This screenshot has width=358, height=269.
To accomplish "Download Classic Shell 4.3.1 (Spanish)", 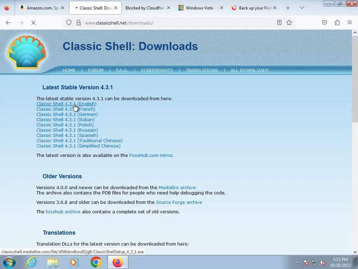I will click(x=67, y=136).
